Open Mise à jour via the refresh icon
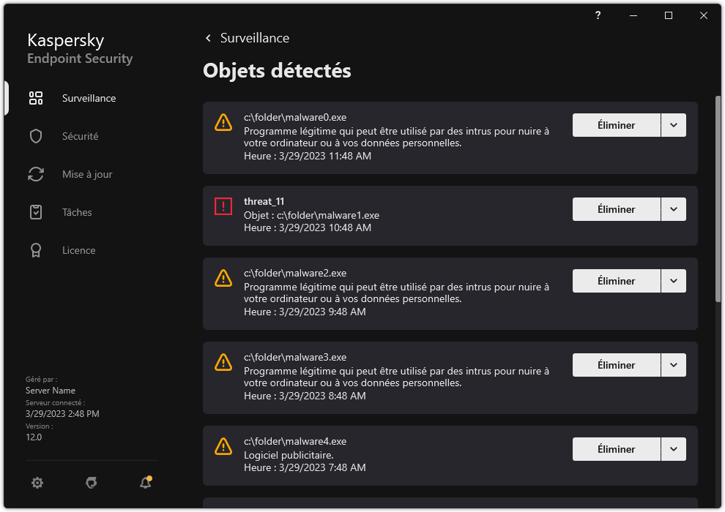 click(36, 173)
